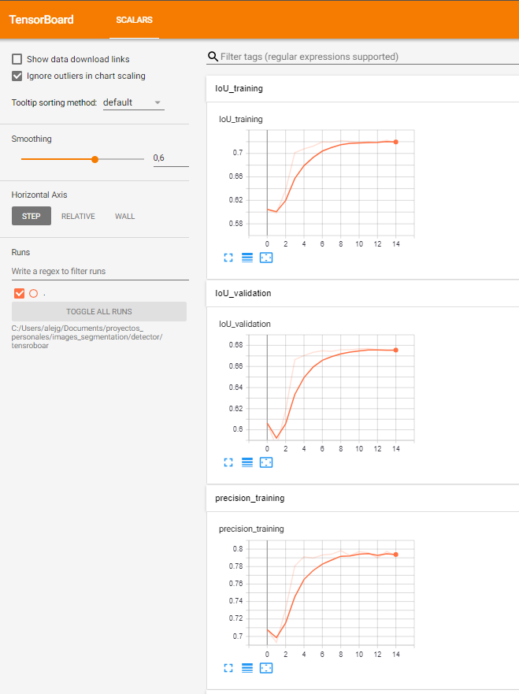This screenshot has width=519, height=694.
Task: Fit domain to data on IoU_training chart
Action: point(266,258)
